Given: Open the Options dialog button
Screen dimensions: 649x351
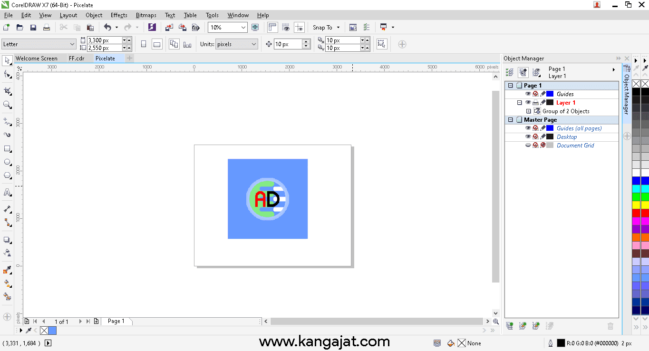Looking at the screenshot, I should point(366,28).
